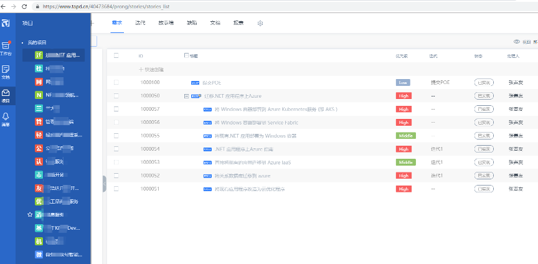
Task: Check the box for row 1000055
Action: click(116, 136)
